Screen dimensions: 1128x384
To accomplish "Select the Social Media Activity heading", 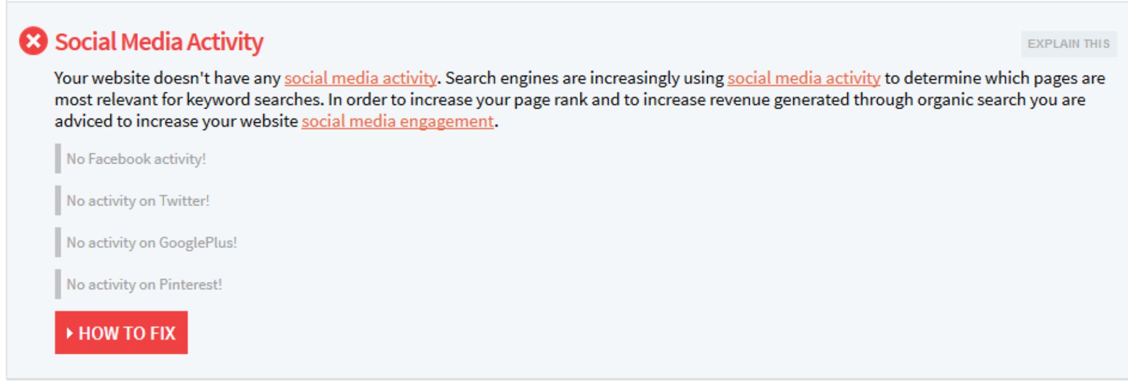I will [159, 42].
